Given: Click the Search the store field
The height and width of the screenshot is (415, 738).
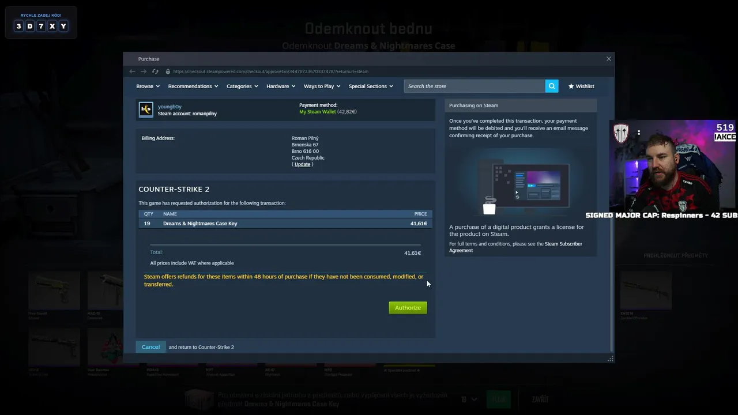Looking at the screenshot, I should pyautogui.click(x=475, y=86).
